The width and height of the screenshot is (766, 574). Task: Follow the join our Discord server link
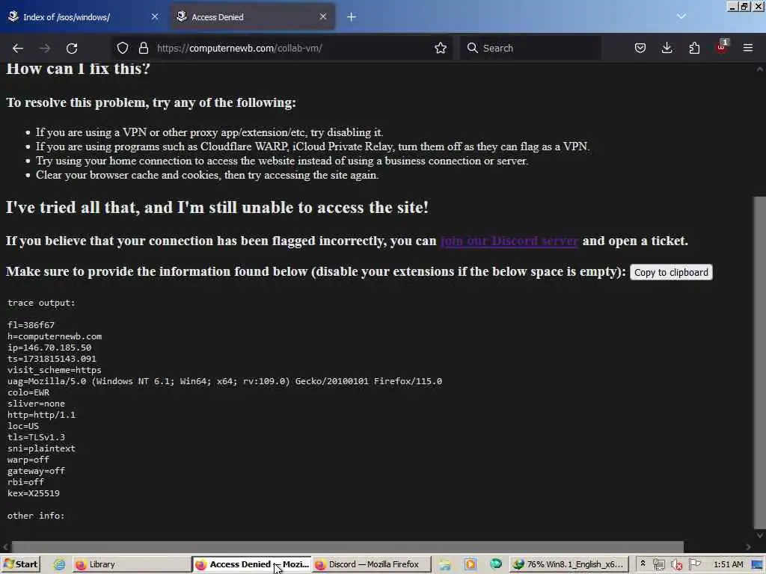[509, 241]
